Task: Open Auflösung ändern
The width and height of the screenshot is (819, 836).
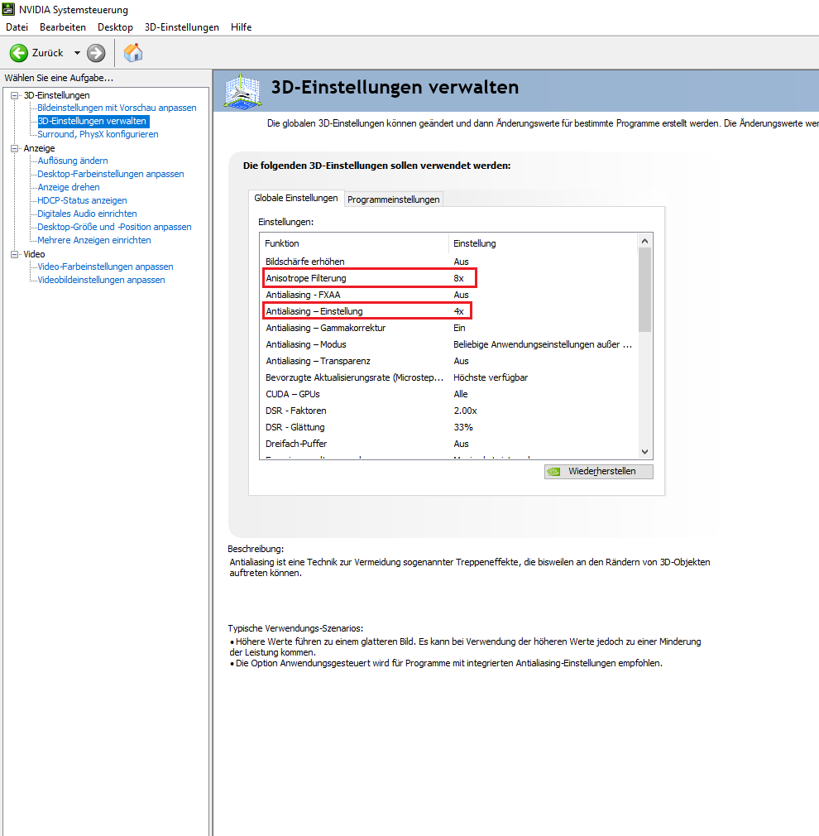Action: pos(73,161)
